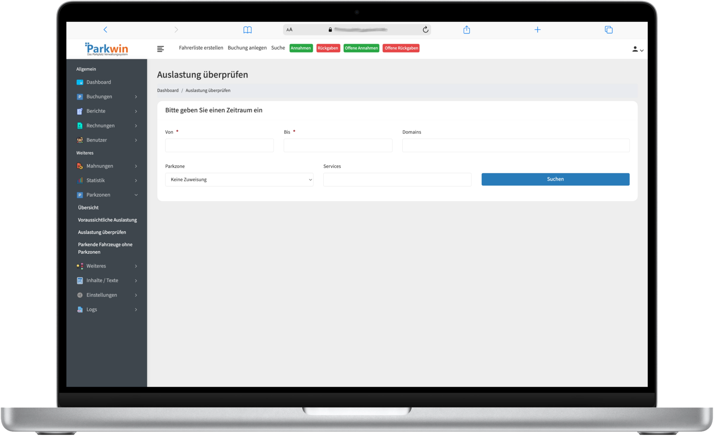Click the Safari back arrow icon
The width and height of the screenshot is (714, 436).
[x=105, y=30]
